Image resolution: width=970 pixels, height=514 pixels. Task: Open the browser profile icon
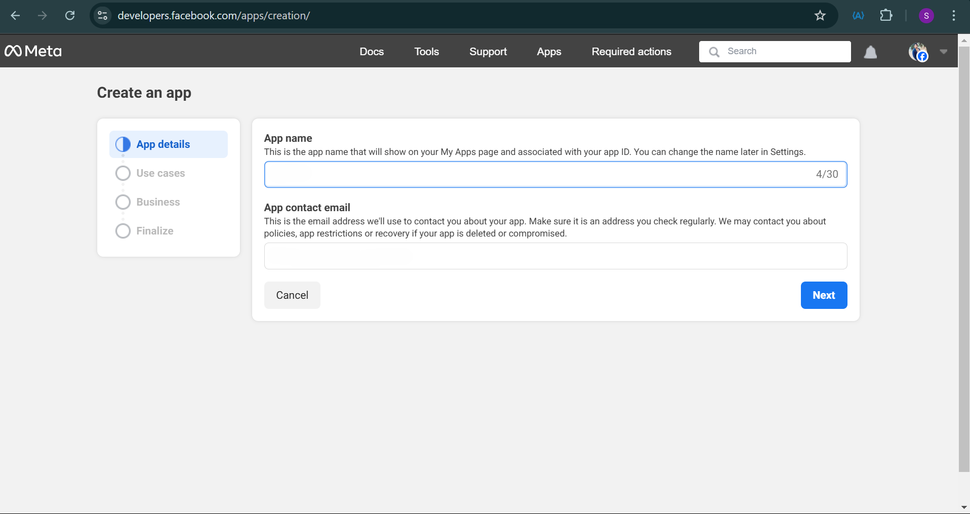coord(926,15)
